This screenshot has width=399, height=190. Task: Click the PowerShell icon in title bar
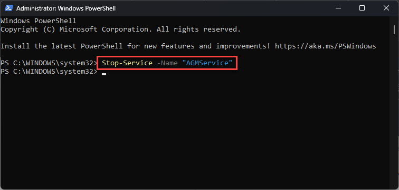(x=9, y=8)
